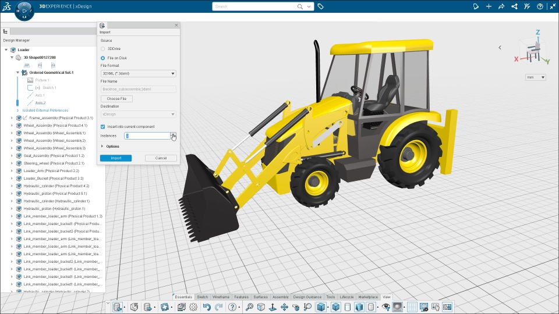Select the 3DDrive source radio button
This screenshot has width=559, height=314.
click(102, 49)
